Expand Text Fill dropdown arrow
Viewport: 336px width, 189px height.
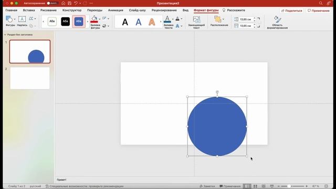(x=173, y=19)
